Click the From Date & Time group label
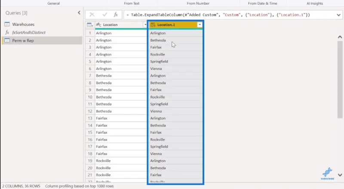344x189 pixels. [x=263, y=3]
